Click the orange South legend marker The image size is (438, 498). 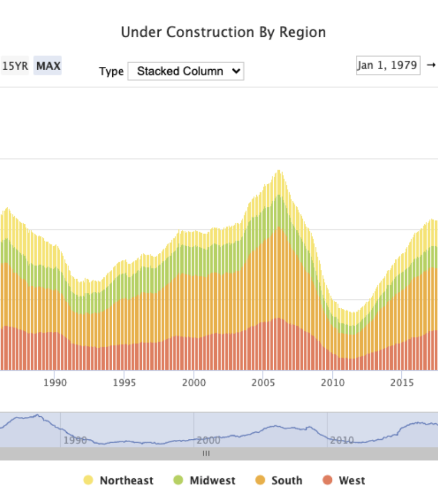tap(260, 480)
